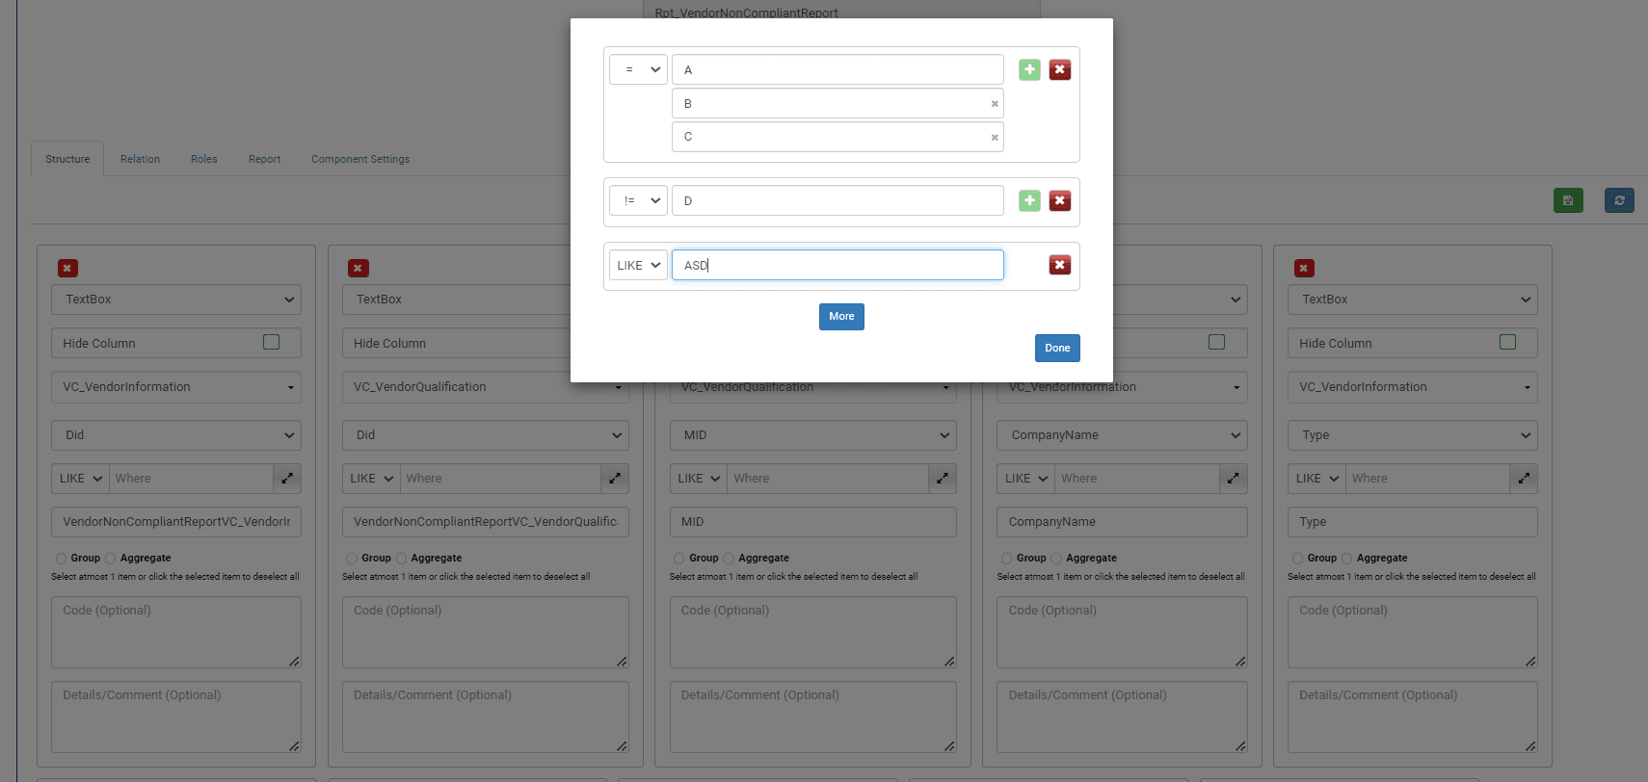
Task: Open the '=' operator dropdown
Action: (x=638, y=69)
